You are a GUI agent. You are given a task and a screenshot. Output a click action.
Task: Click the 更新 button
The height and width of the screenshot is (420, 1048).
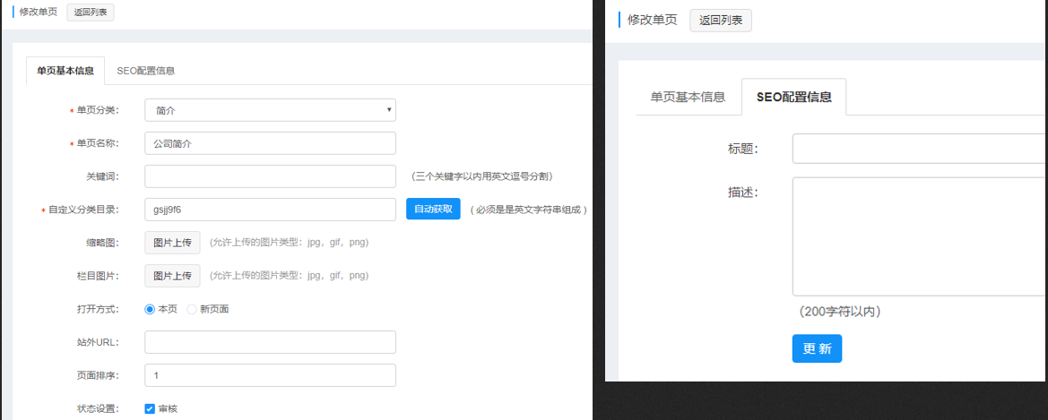(x=817, y=348)
